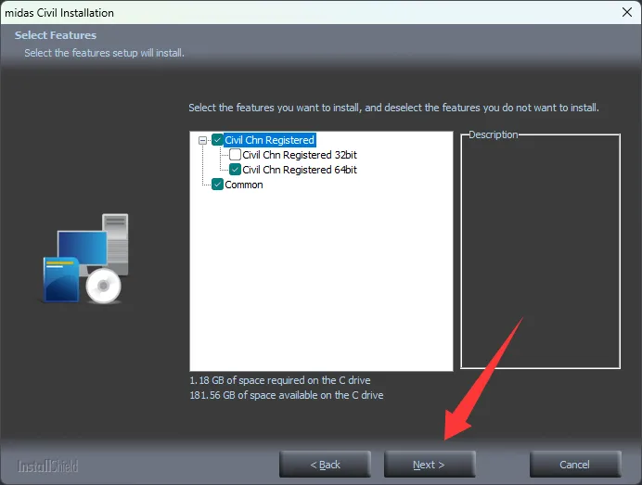Click the Next button

pos(430,465)
